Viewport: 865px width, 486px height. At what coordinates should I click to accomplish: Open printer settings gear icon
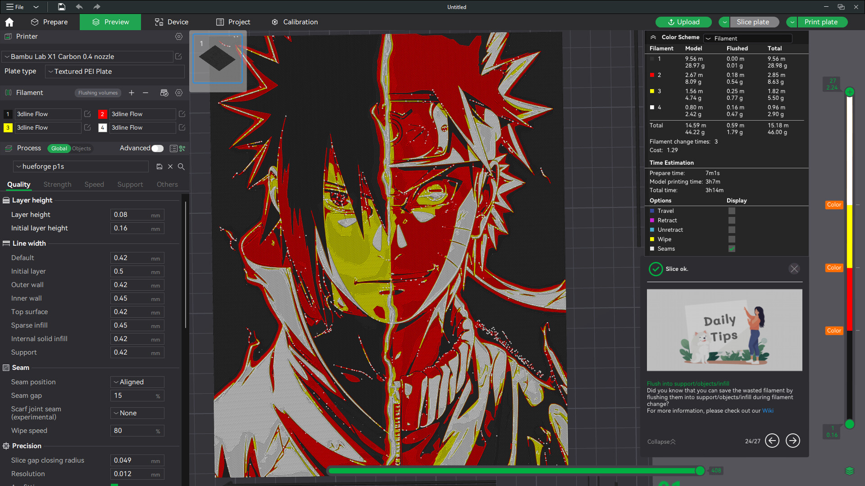pos(179,36)
